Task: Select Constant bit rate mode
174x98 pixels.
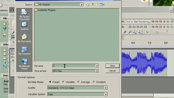Action: click(94, 82)
